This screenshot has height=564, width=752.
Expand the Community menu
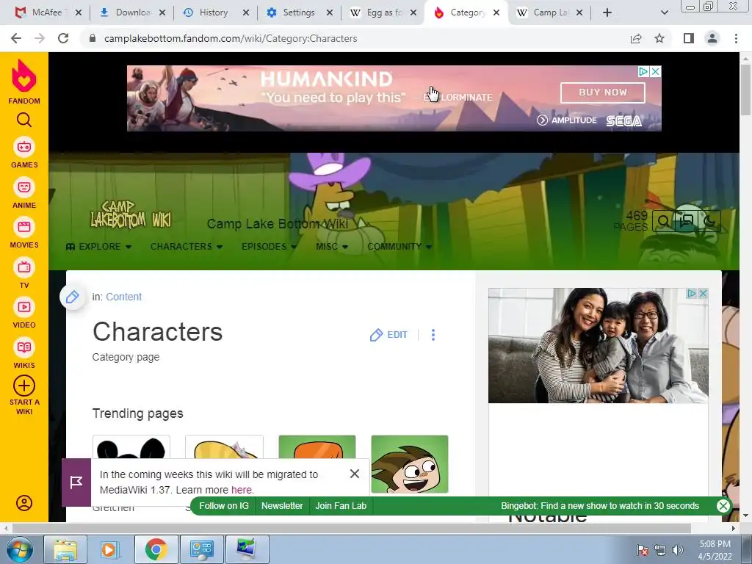tap(399, 247)
